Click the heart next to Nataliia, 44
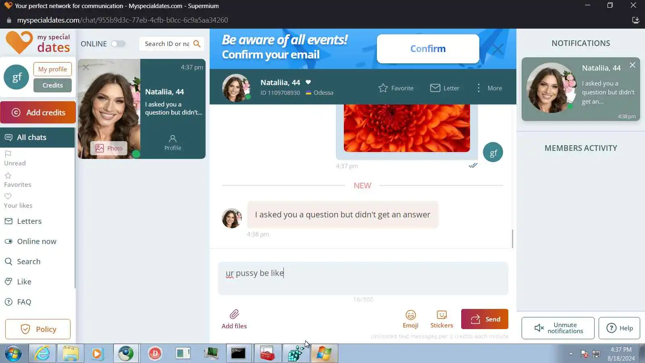Screen dimensions: 645x363 click(x=308, y=82)
